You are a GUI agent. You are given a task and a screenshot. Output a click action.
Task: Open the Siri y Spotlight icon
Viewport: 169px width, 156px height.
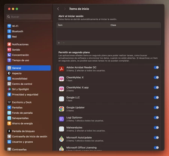point(9,89)
